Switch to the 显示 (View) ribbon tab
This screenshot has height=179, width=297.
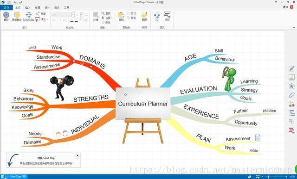click(57, 7)
